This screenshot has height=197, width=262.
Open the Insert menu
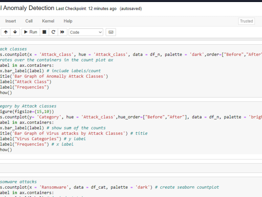coord(10,21)
